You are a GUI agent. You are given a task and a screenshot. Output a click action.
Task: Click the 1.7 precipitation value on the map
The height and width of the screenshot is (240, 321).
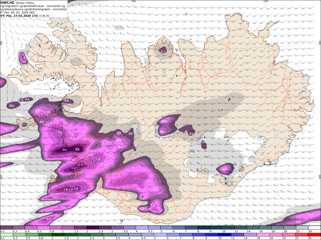(x=92, y=162)
